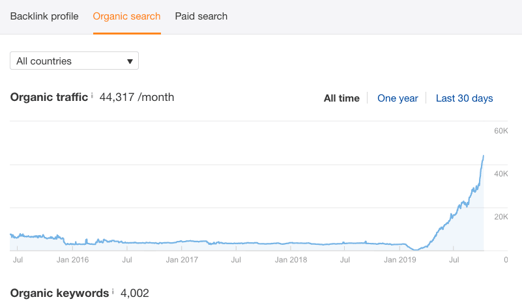Click the Jan 2016 axis label

point(72,260)
